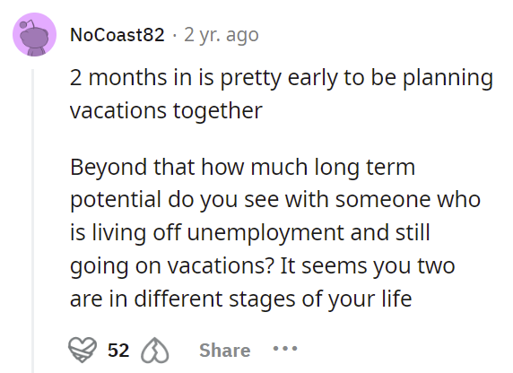Open the "2 yr. ago" timestamp permalink
Image resolution: width=513 pixels, height=373 pixels.
coord(222,35)
